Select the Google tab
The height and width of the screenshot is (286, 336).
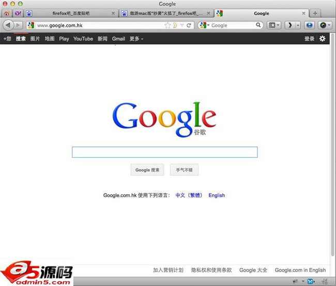[262, 13]
